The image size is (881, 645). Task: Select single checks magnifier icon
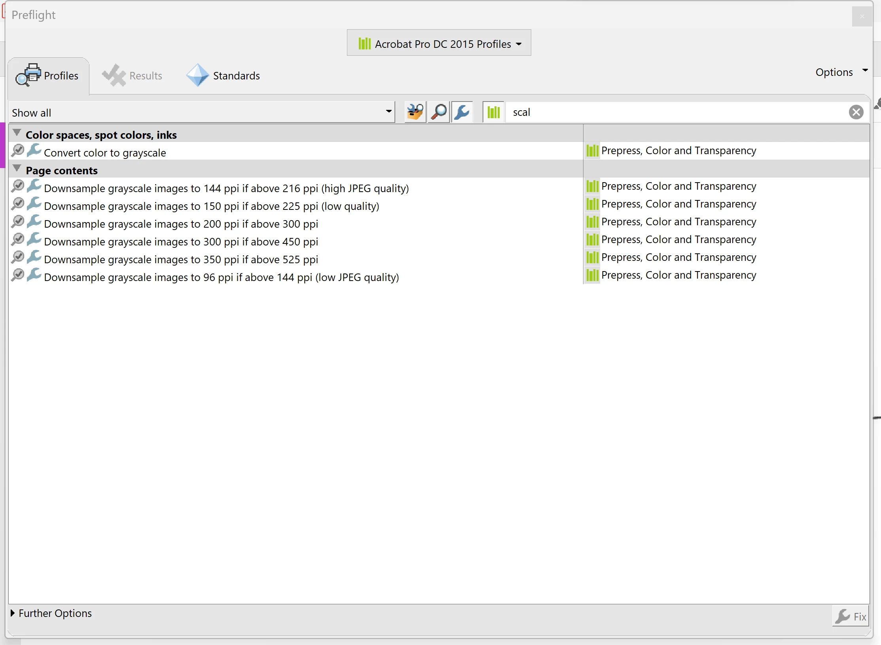click(439, 112)
